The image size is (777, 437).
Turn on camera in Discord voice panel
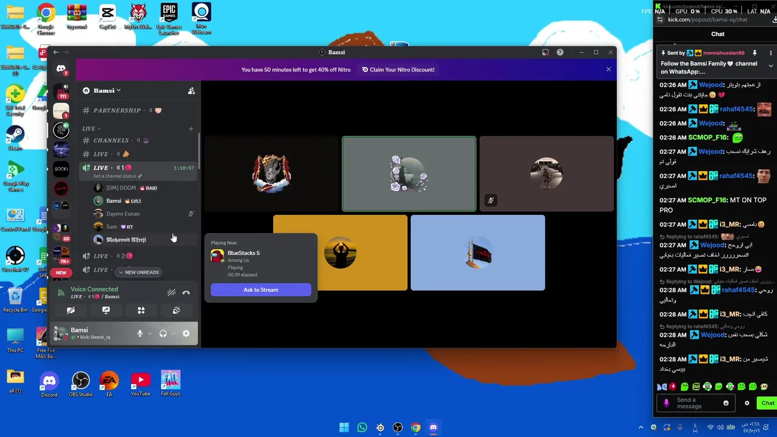pyautogui.click(x=70, y=310)
